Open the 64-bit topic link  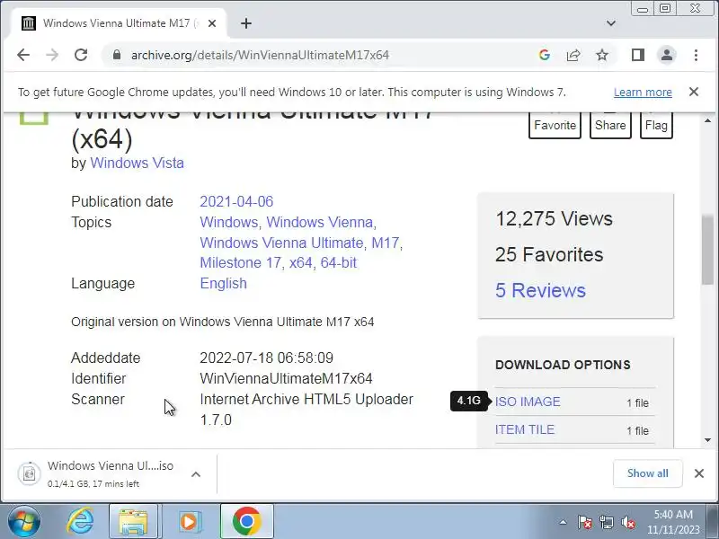(x=339, y=262)
